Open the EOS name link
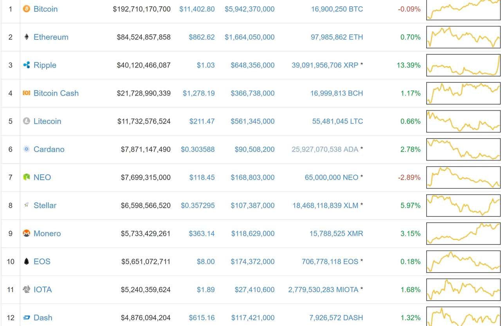The height and width of the screenshot is (326, 501). (42, 262)
